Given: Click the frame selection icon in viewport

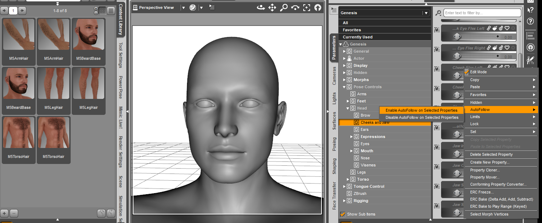Looking at the screenshot, I should tap(307, 7).
